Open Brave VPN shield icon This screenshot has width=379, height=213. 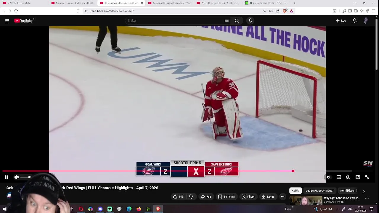[x=368, y=11]
